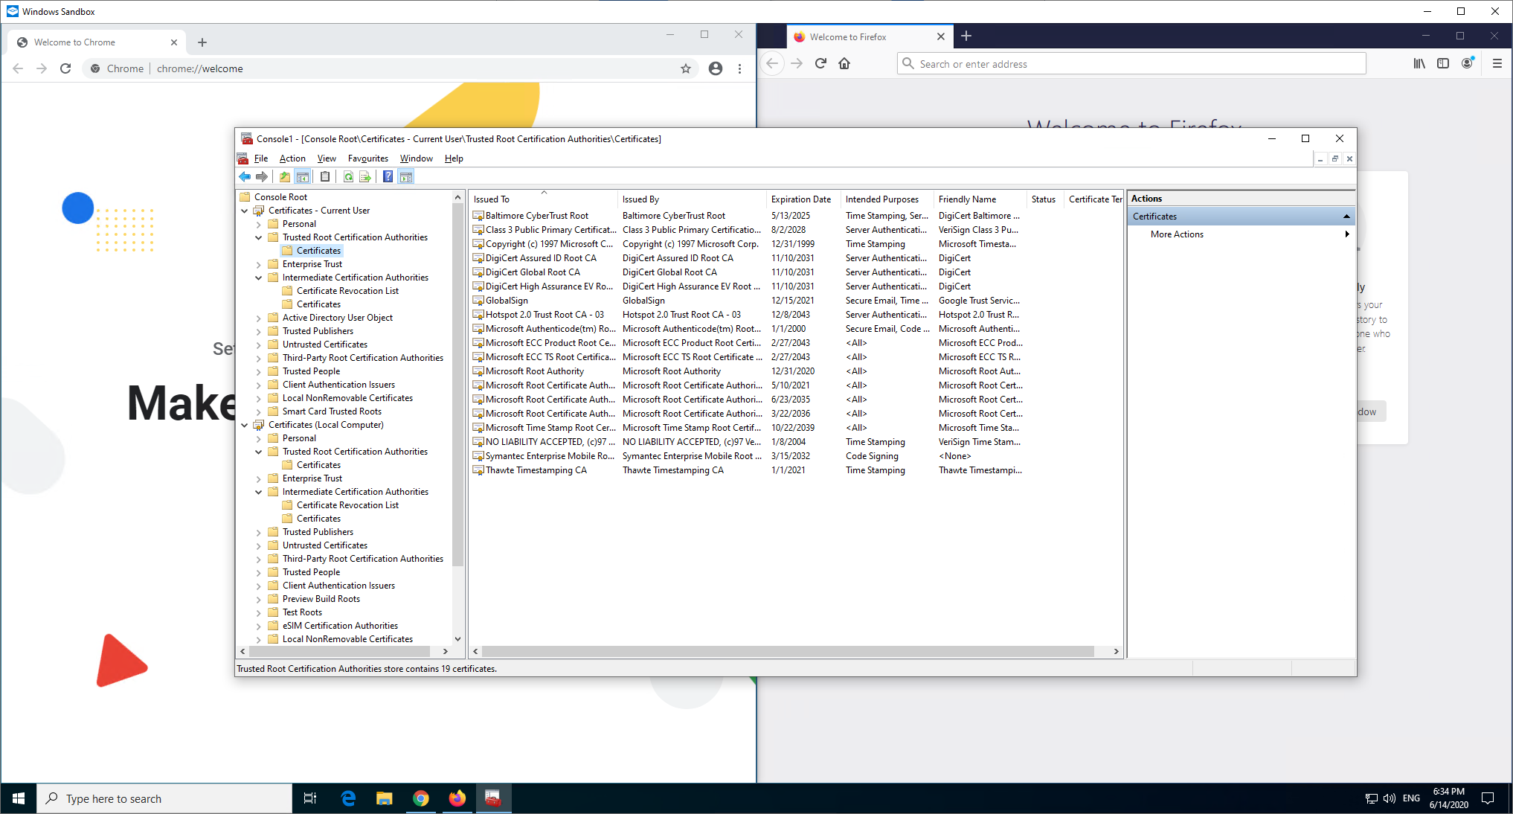Click the Up One Level folder icon
The height and width of the screenshot is (814, 1513).
pos(285,177)
